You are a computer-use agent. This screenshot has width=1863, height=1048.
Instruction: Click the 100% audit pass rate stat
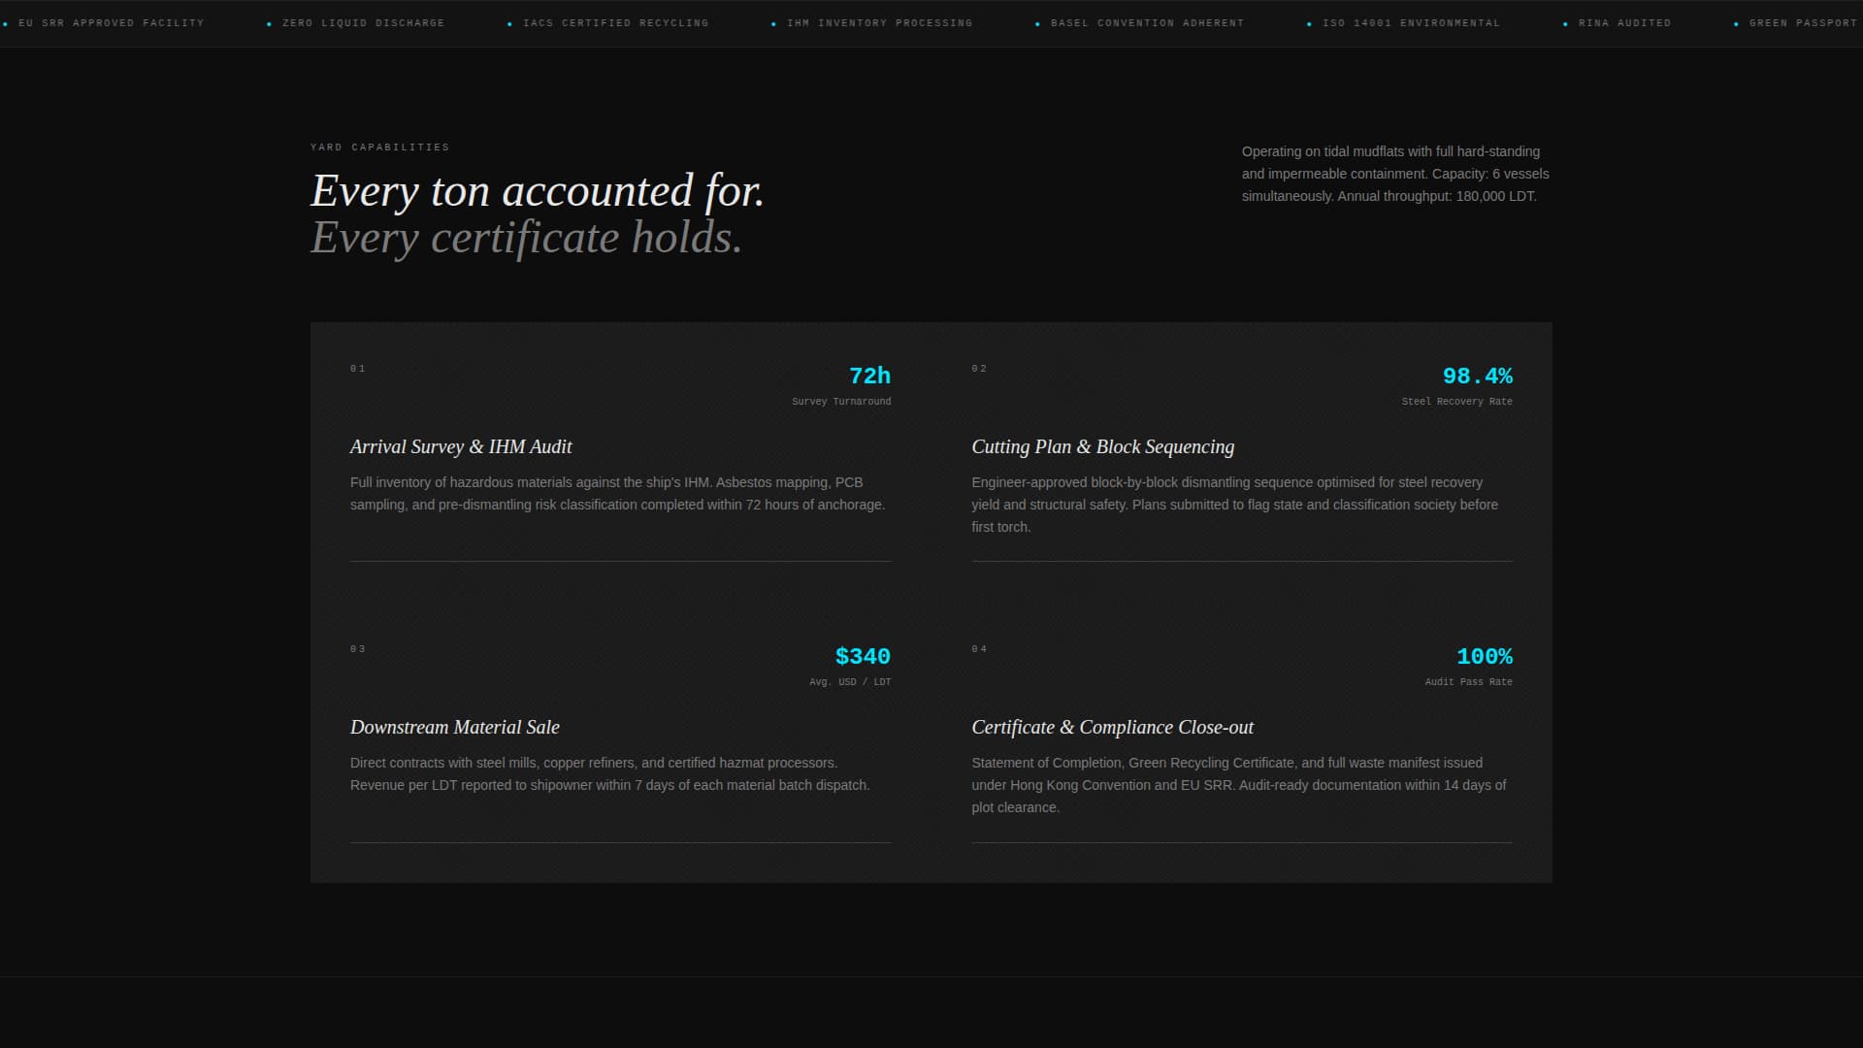point(1484,656)
